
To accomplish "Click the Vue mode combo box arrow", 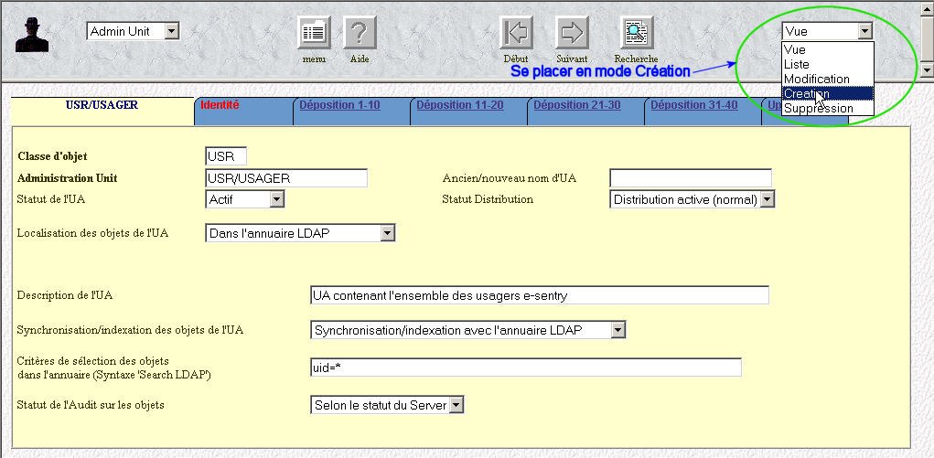I will pos(865,31).
